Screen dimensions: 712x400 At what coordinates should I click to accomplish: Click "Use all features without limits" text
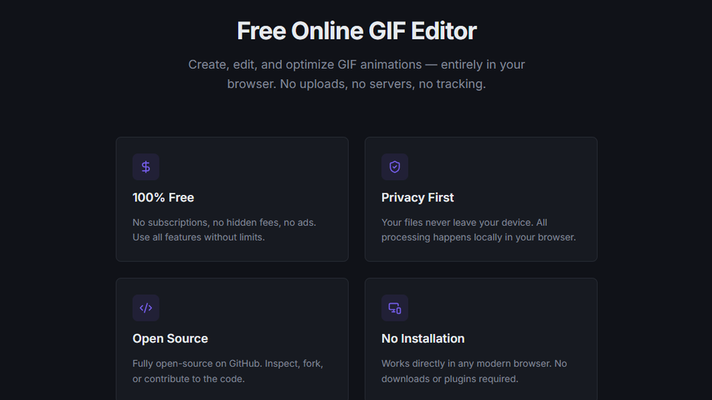coord(198,238)
